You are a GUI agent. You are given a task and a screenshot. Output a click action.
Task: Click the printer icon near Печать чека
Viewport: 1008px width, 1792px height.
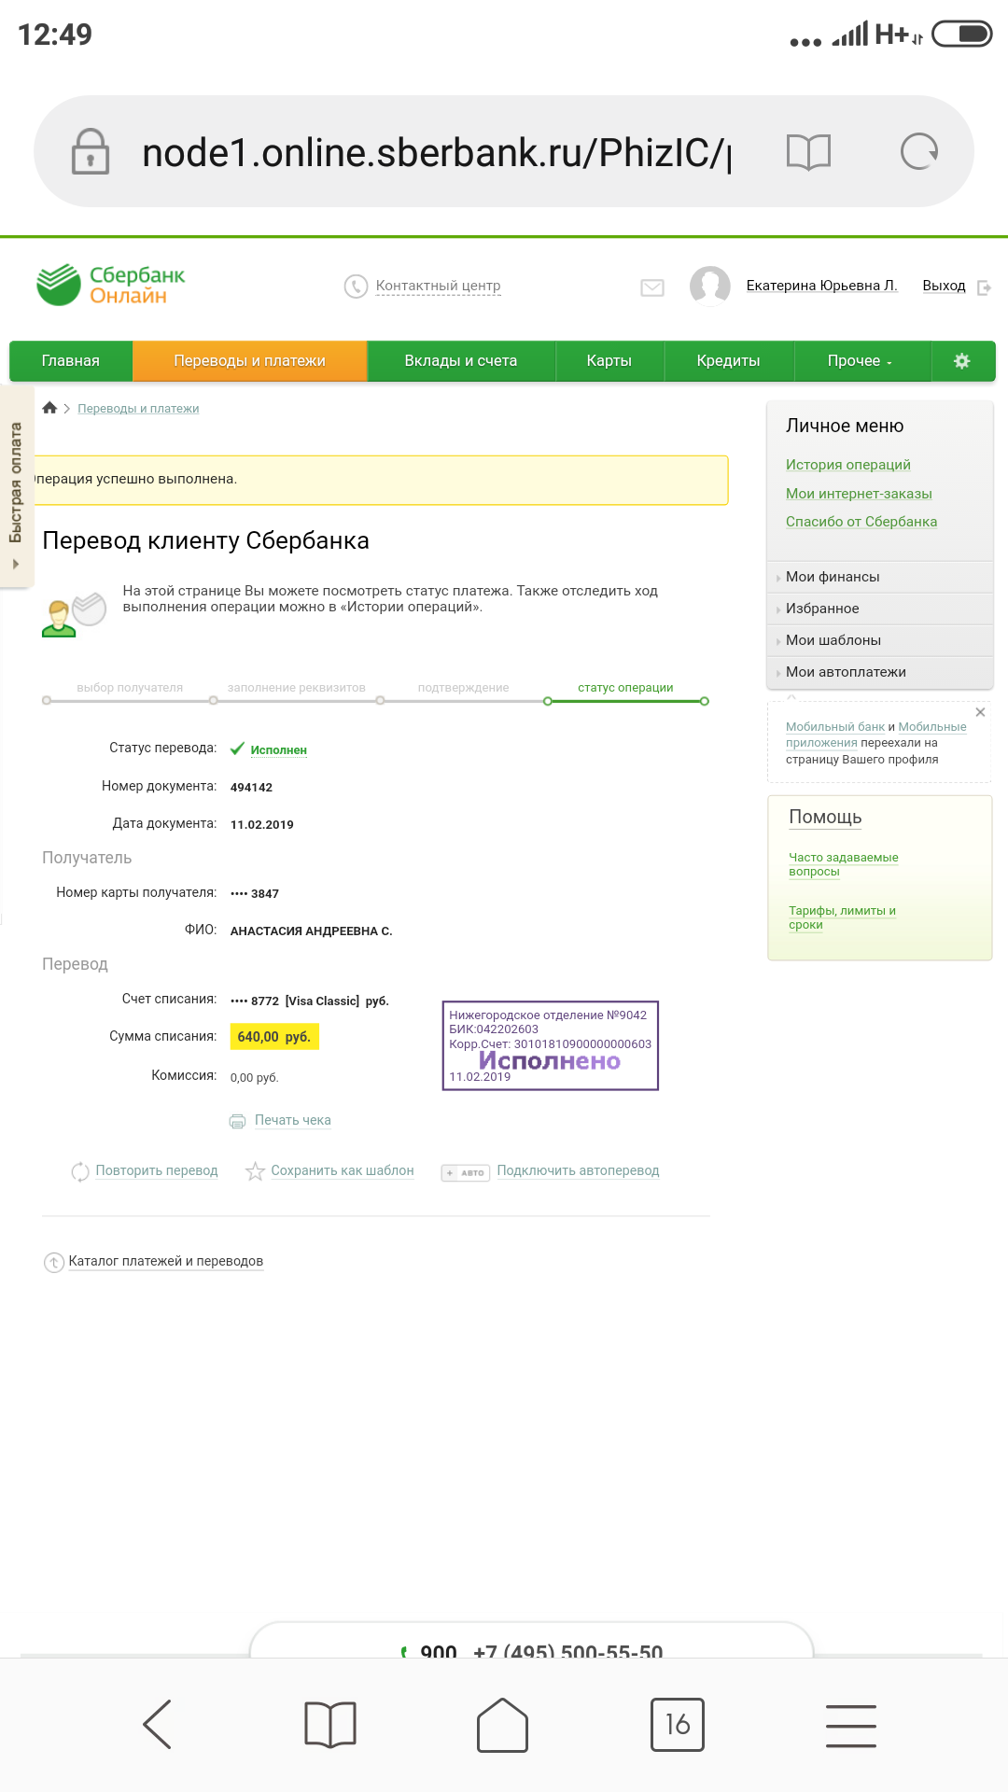[x=238, y=1121]
